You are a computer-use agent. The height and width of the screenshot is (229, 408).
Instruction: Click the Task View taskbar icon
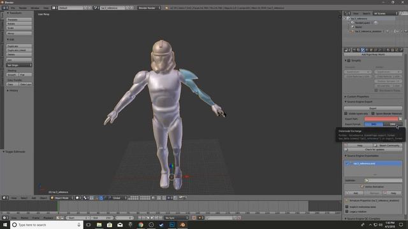point(89,225)
